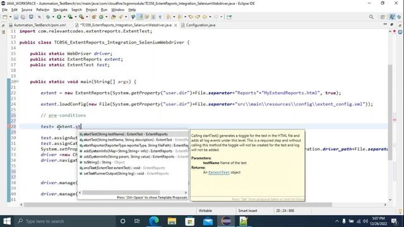Click the Open Perspective icon
This screenshot has width=404, height=227.
[x=383, y=17]
